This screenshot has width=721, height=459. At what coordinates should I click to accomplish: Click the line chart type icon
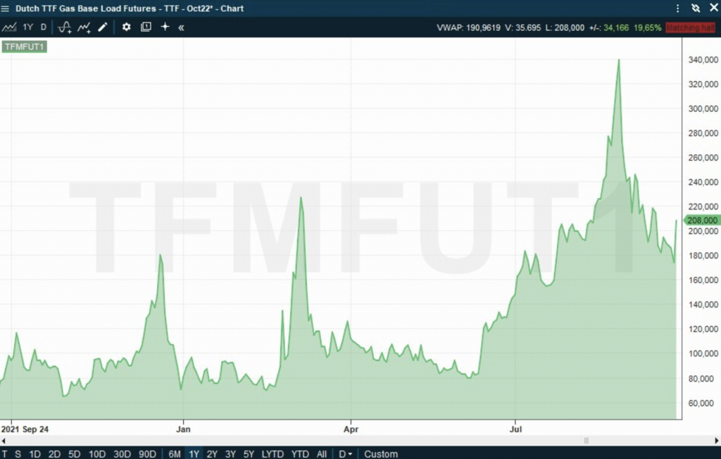(x=9, y=27)
